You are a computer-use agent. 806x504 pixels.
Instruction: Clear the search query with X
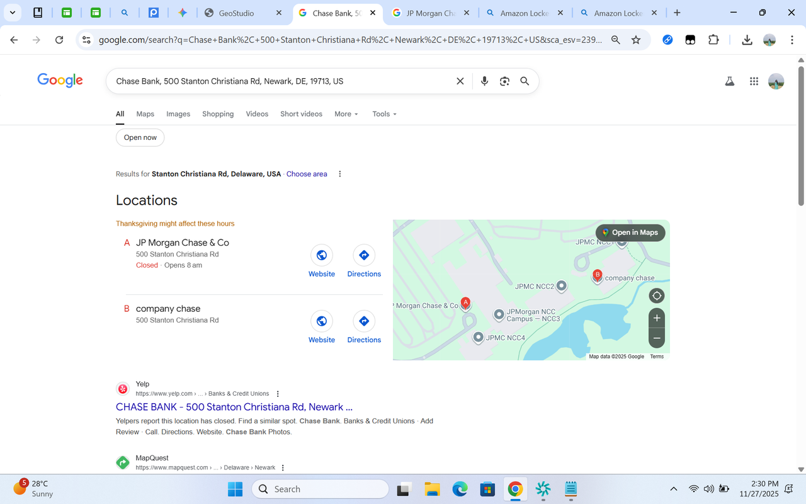coord(460,81)
